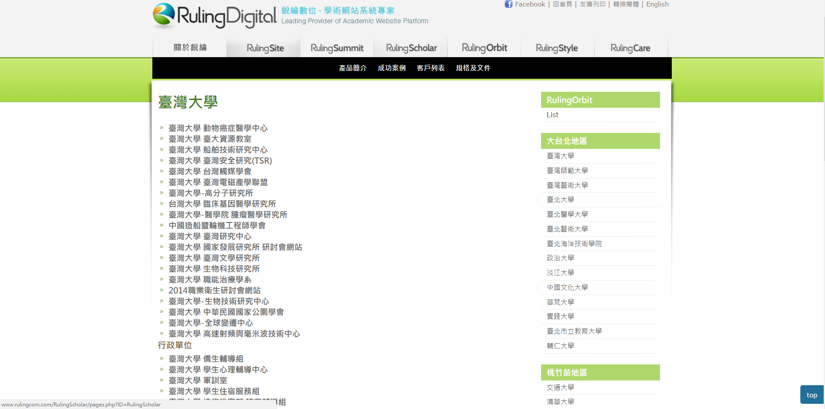The height and width of the screenshot is (409, 825).
Task: Switch language to English
Action: (657, 4)
